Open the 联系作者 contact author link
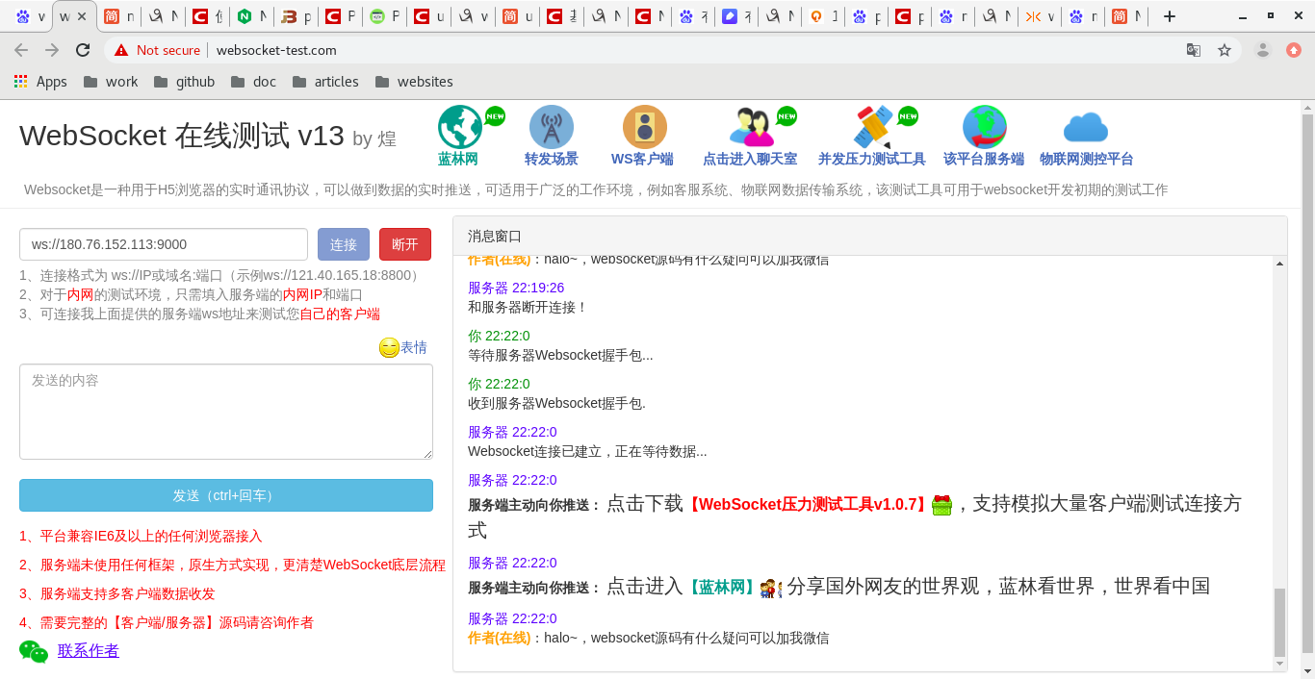Image resolution: width=1315 pixels, height=679 pixels. [88, 651]
